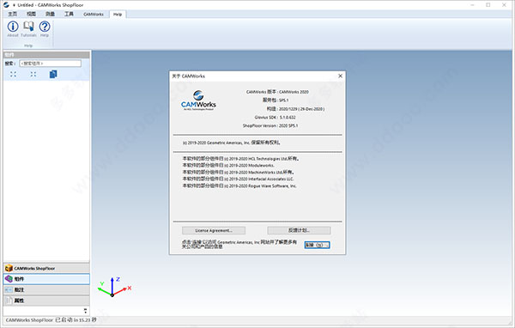
Task: Click 'ShopFloor Version : 2020 SP5.1' text
Action: (270, 125)
